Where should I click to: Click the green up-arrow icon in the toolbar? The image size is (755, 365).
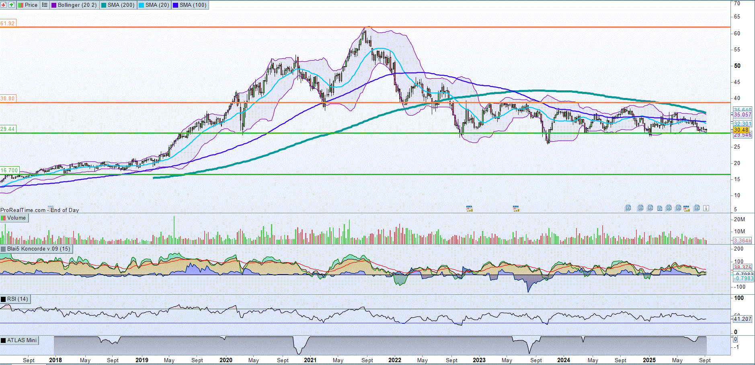(x=12, y=5)
